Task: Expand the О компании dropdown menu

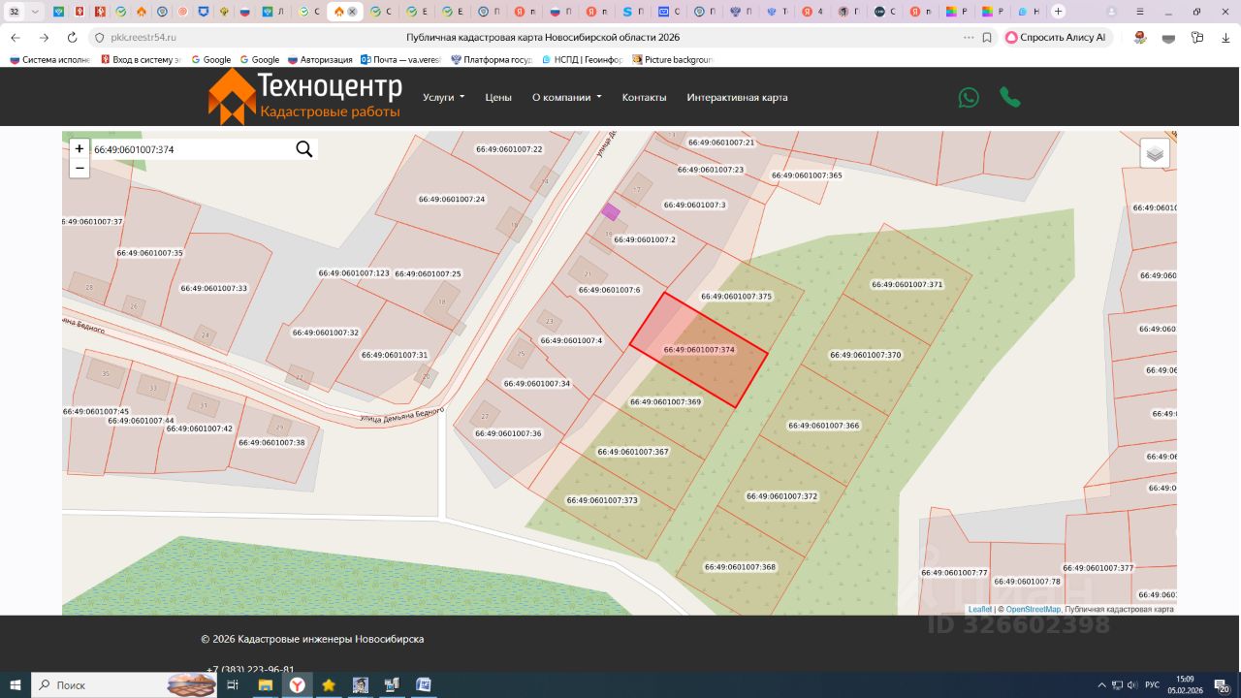Action: click(x=566, y=97)
